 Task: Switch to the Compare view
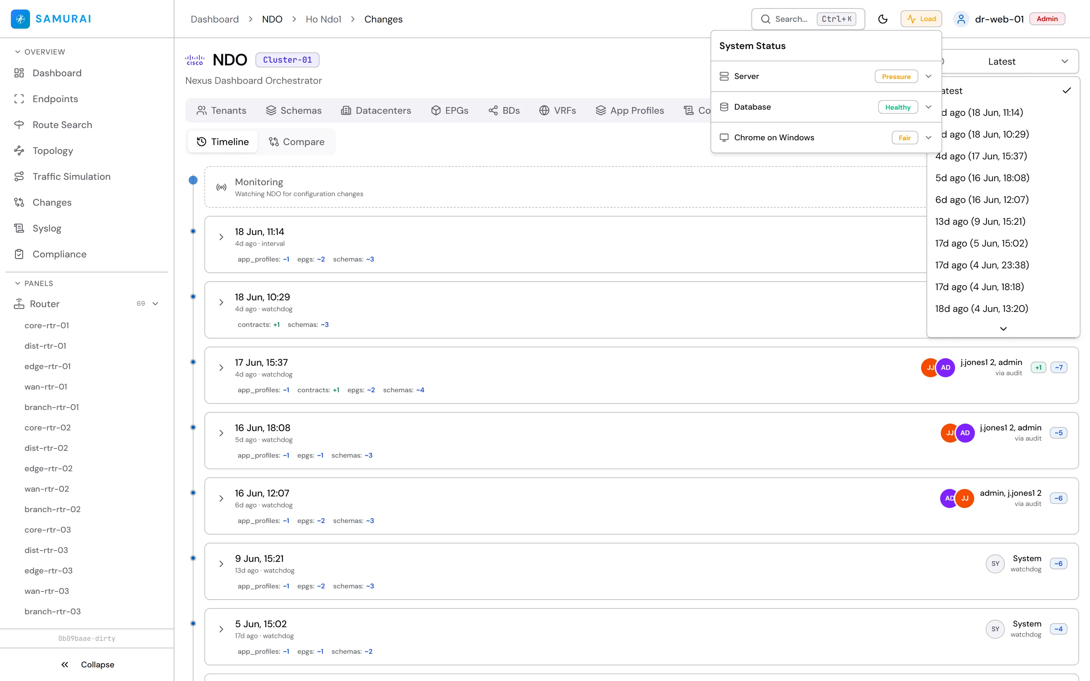click(x=296, y=142)
